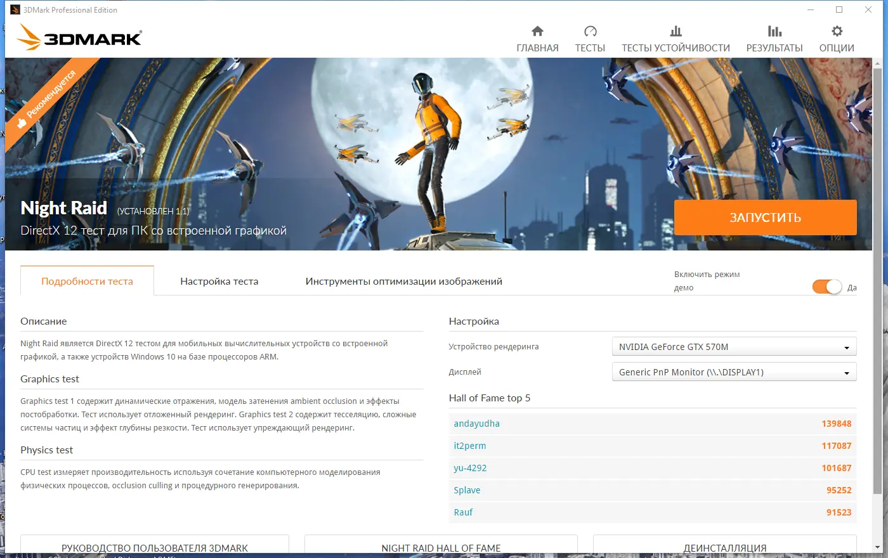Image resolution: width=888 pixels, height=558 pixels.
Task: Click the 3DMark app icon in title bar
Action: 15,10
